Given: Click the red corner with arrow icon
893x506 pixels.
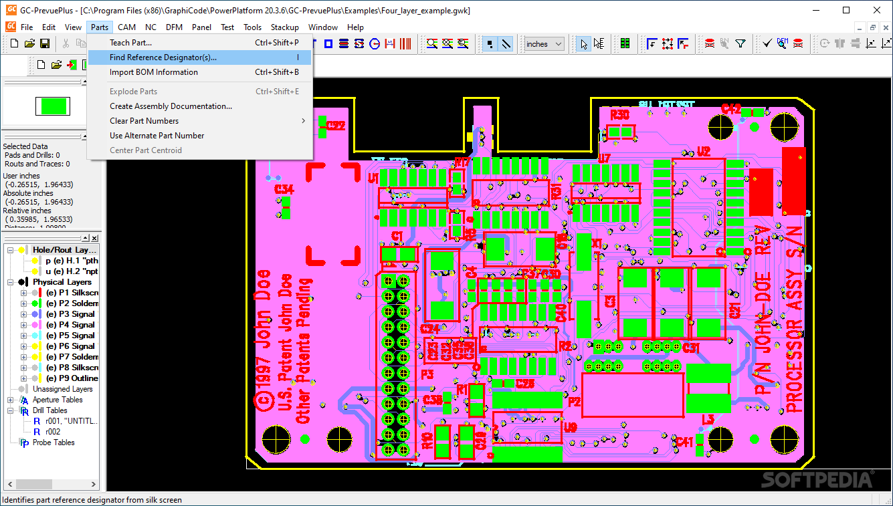Looking at the screenshot, I should click(x=683, y=44).
